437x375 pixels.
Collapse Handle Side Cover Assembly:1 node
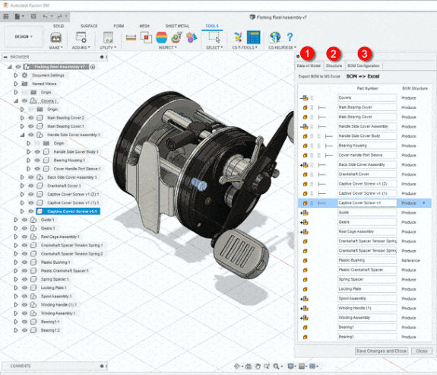(22, 135)
